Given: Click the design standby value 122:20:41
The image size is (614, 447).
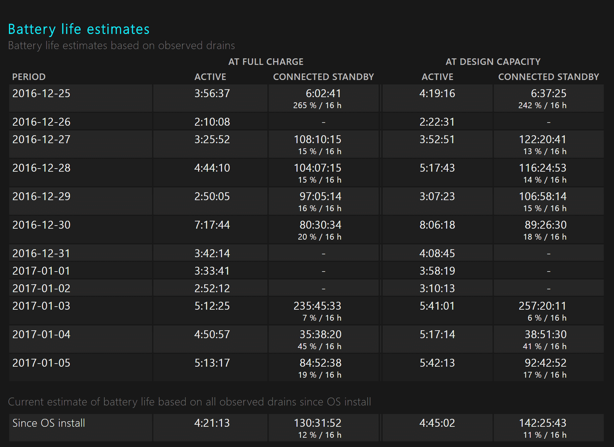Looking at the screenshot, I should click(x=543, y=139).
